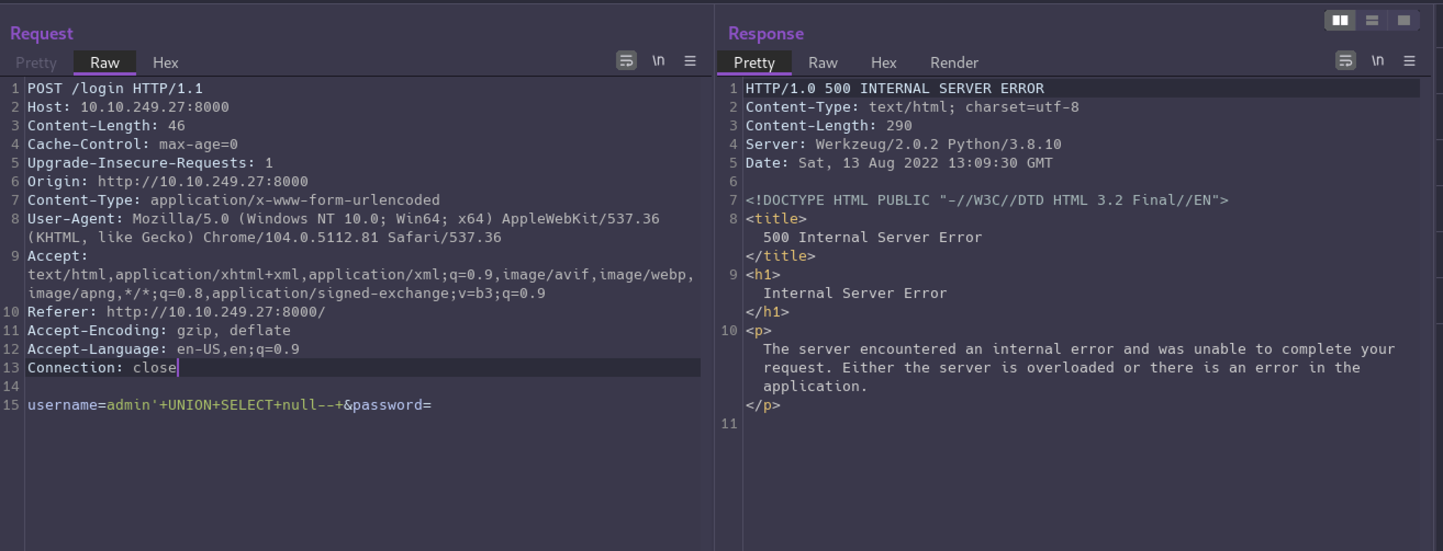Show non-printable characters in Response panel

click(1377, 61)
